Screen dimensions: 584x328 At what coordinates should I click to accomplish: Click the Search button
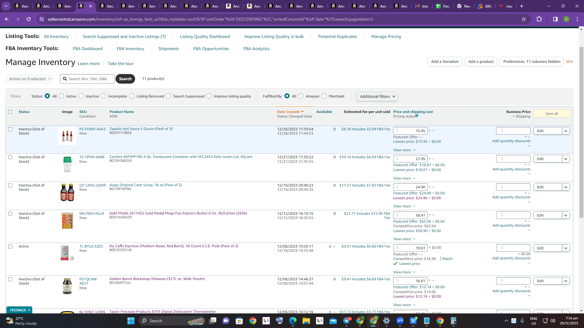125,79
